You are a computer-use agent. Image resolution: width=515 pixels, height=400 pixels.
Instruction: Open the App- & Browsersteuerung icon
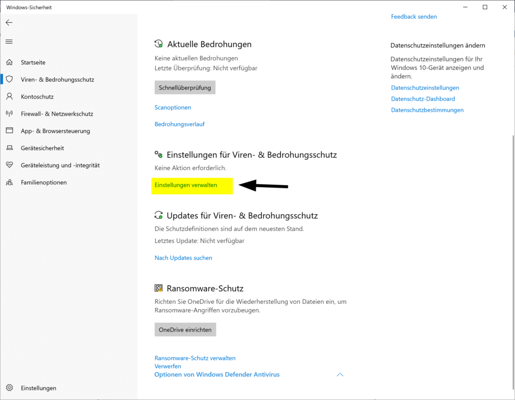point(9,131)
